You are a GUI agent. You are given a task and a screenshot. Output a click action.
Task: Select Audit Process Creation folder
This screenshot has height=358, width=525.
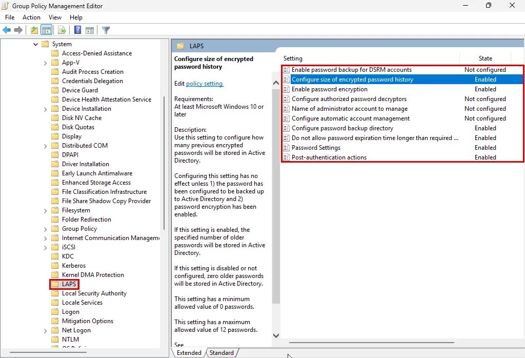coord(92,72)
